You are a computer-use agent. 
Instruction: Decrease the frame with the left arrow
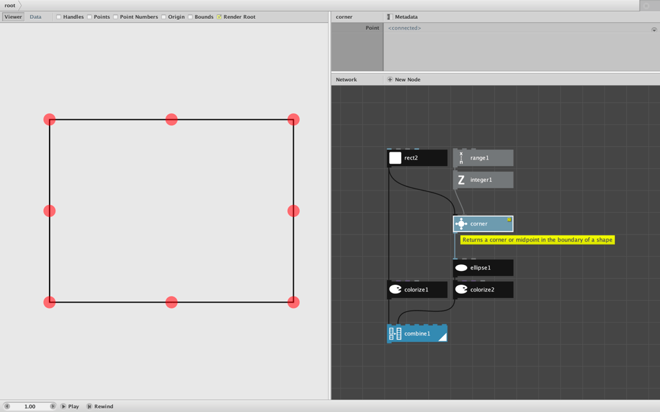coord(7,406)
